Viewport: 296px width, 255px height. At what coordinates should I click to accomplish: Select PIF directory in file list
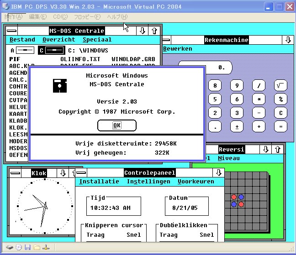click(x=15, y=59)
